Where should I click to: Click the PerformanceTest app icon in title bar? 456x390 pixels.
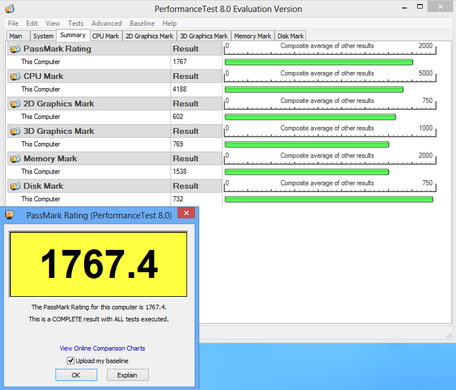[10, 9]
